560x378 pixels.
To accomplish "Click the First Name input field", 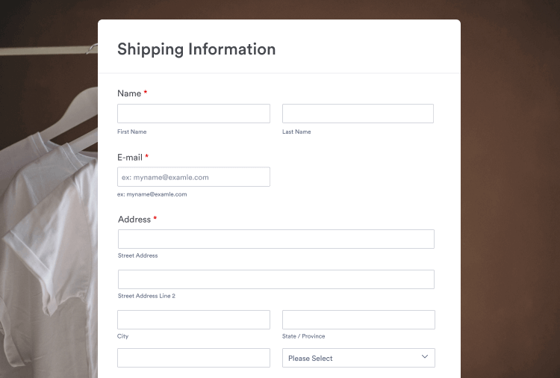I will (x=193, y=114).
